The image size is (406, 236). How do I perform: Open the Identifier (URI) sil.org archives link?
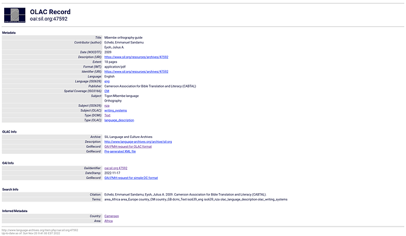pyautogui.click(x=136, y=72)
